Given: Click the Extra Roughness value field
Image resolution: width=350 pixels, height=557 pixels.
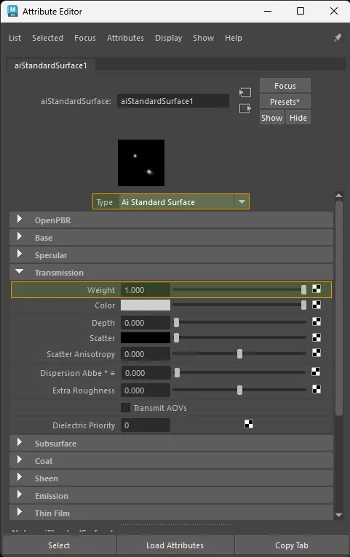Looking at the screenshot, I should 146,390.
